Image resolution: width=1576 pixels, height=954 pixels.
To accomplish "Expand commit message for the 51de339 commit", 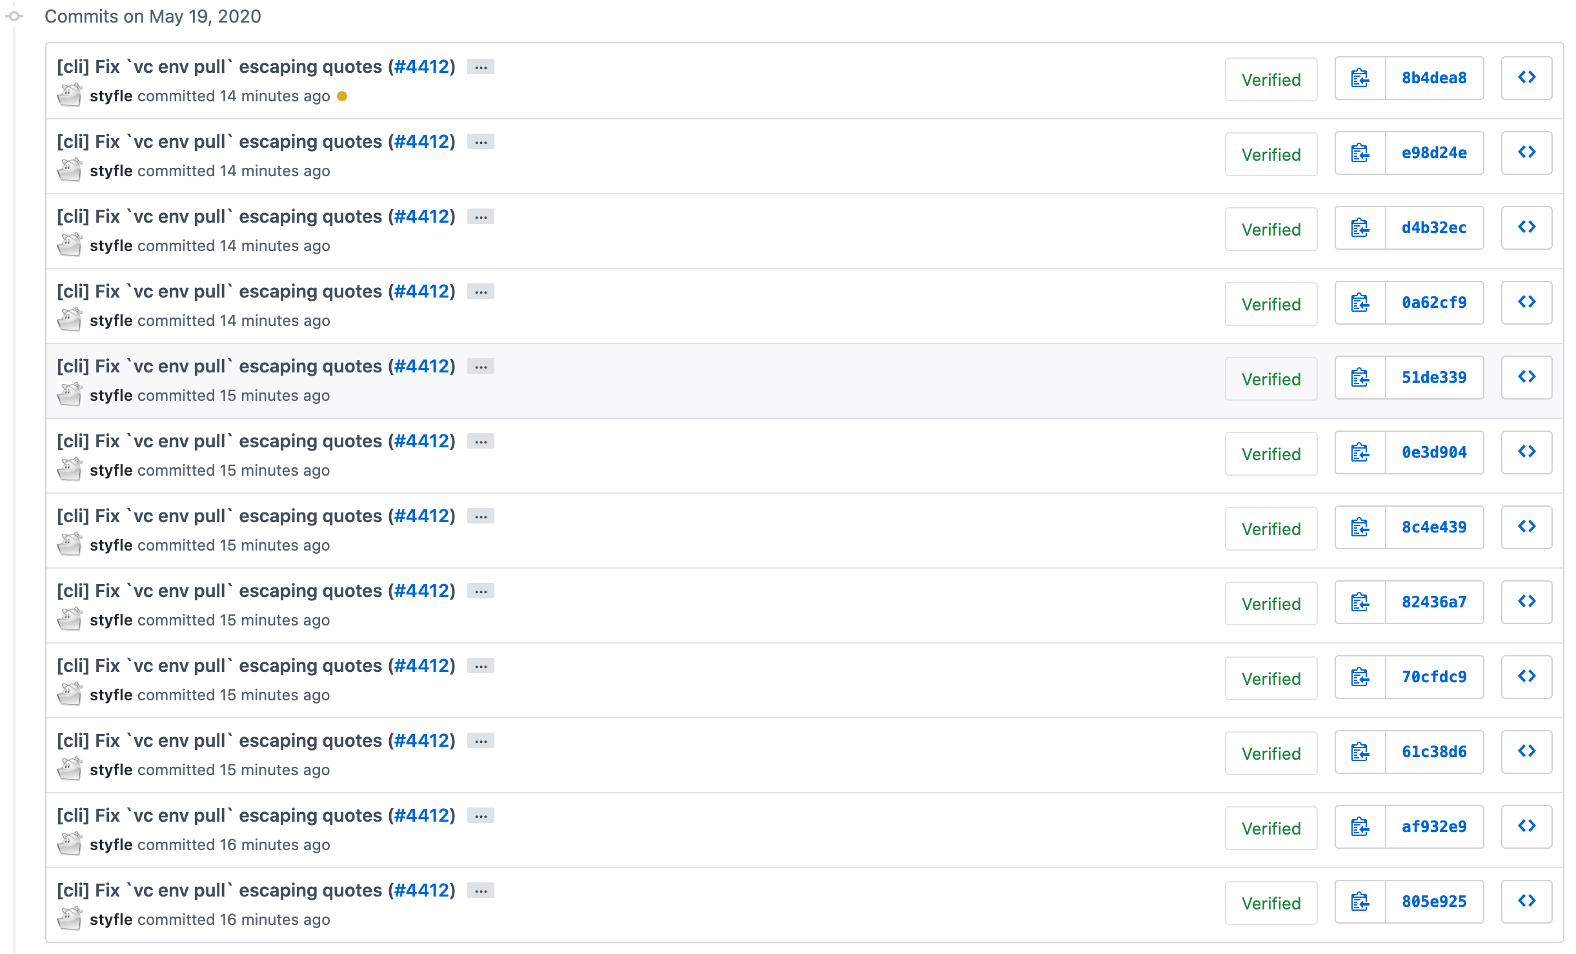I will [480, 366].
